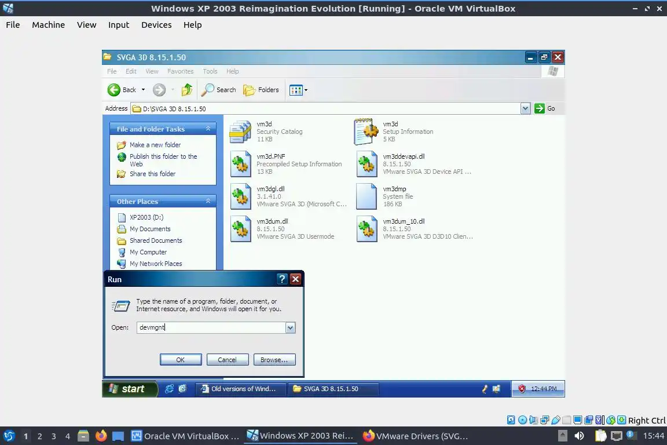
Task: Switch to workspace 2 on host panel
Action: tap(39, 436)
